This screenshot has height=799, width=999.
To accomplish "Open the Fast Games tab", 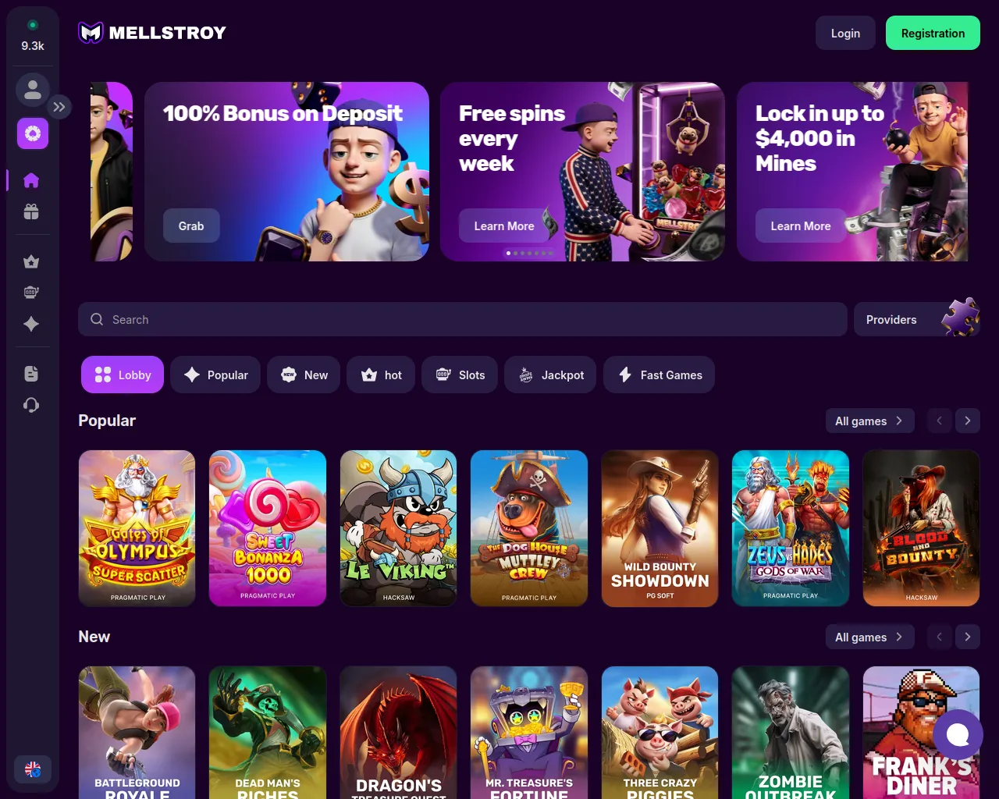I will pyautogui.click(x=659, y=375).
